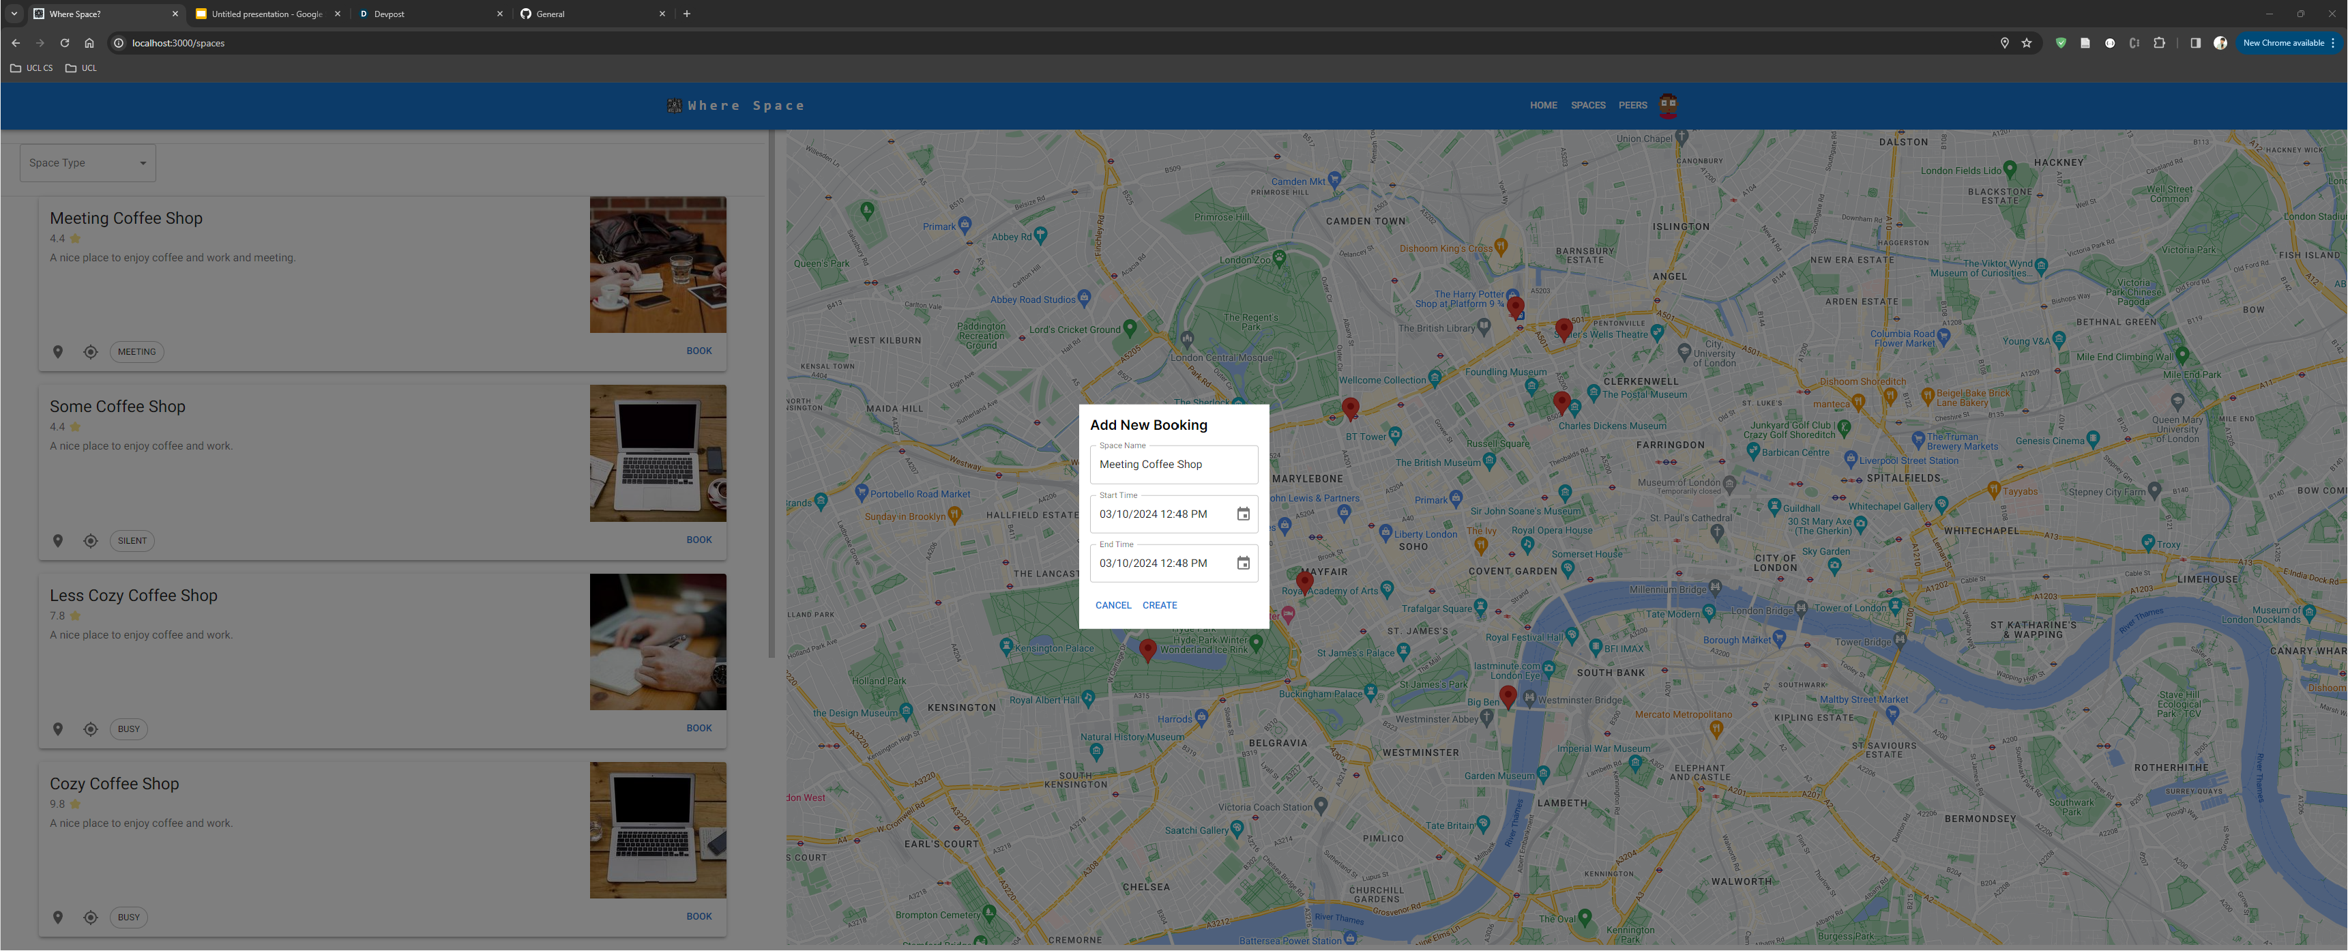Screen dimensions: 2348x951
Task: Bookmark this page with the star icon
Action: click(x=2026, y=43)
